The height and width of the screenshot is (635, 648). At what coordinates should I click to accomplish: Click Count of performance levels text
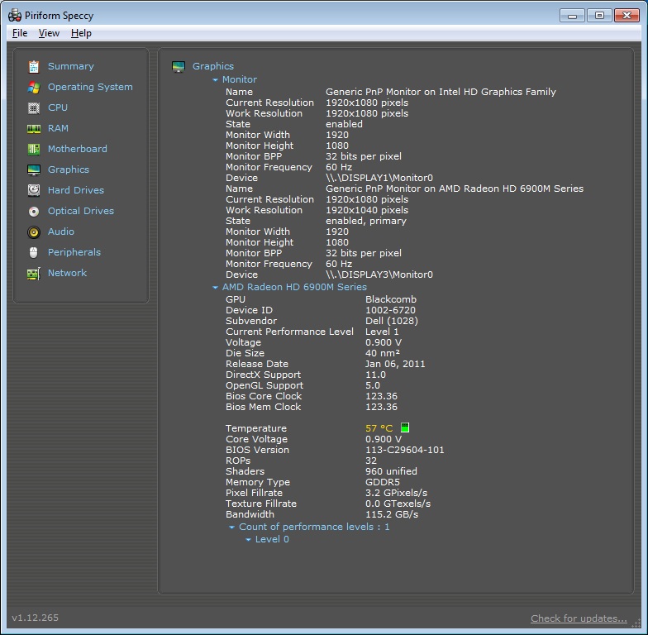(x=314, y=527)
